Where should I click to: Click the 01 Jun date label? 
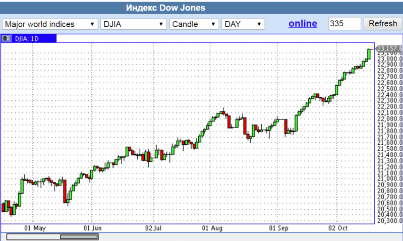click(92, 228)
